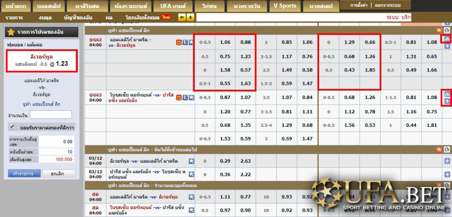Click the จำนวนเงิน amount input field

[x=50, y=114]
